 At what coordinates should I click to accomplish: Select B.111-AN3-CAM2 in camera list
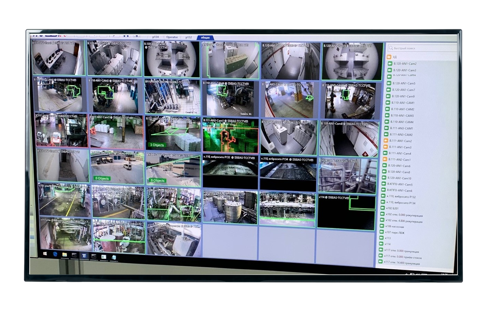401,135
